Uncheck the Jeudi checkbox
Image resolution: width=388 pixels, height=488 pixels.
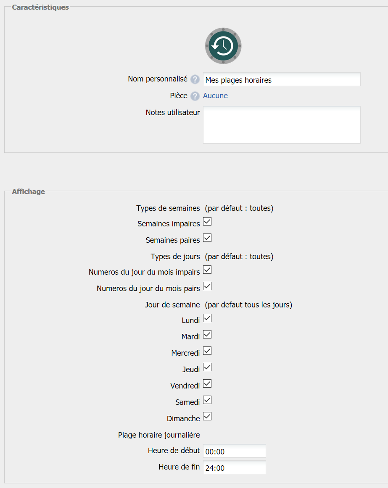(x=207, y=367)
